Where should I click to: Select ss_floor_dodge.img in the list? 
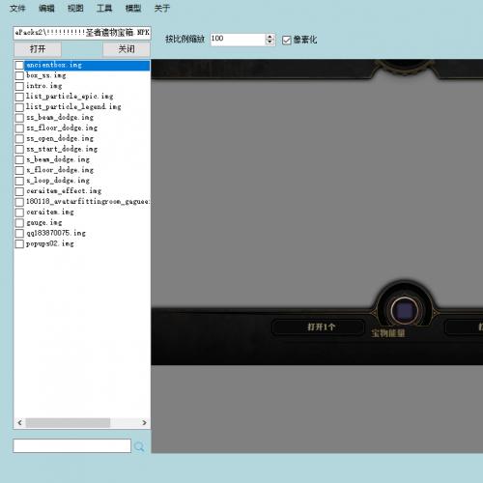pos(62,128)
